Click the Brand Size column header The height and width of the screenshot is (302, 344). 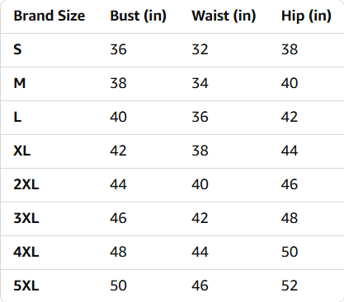pos(49,16)
